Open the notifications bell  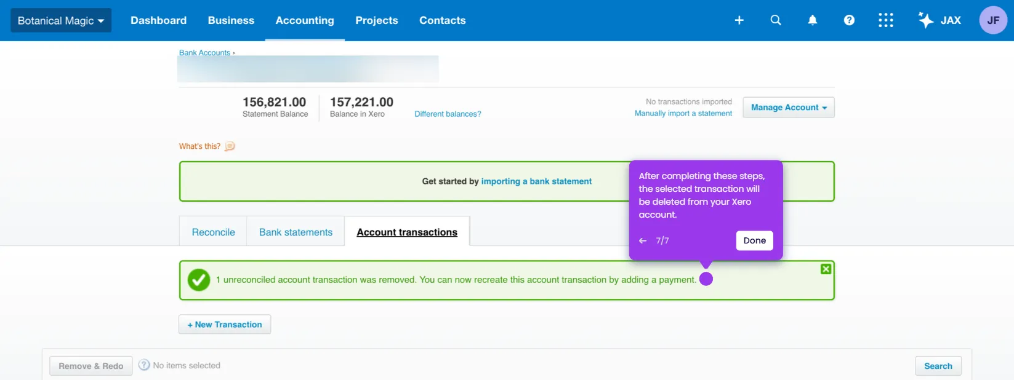pyautogui.click(x=813, y=20)
